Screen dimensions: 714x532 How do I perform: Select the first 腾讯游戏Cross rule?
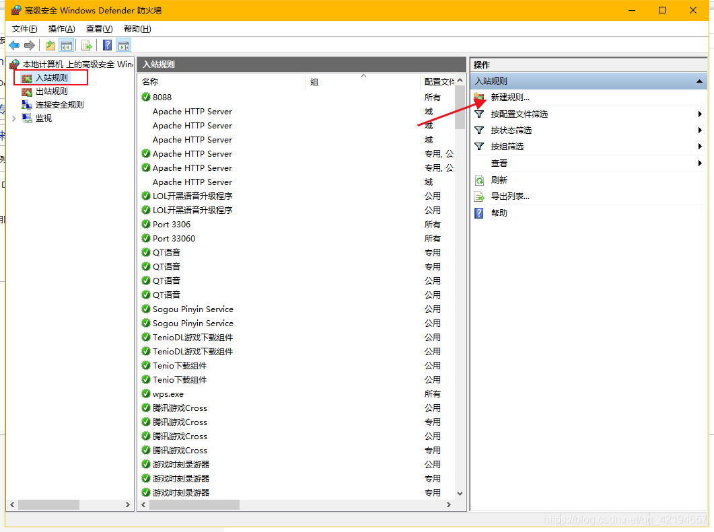point(180,408)
